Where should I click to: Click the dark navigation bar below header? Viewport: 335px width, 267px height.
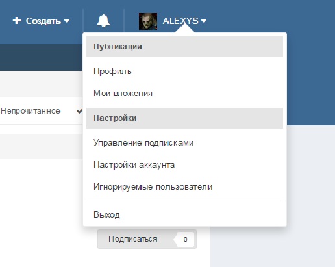pos(41,57)
